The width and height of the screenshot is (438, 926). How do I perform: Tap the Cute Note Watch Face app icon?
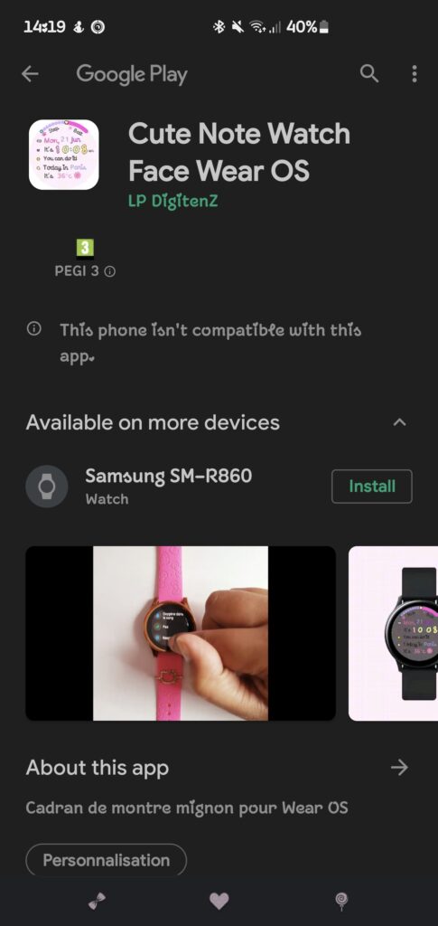[x=63, y=155]
